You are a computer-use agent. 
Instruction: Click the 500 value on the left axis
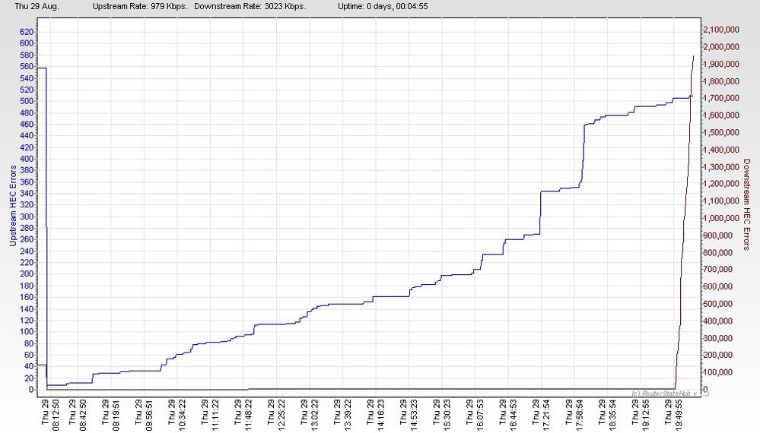coord(27,101)
